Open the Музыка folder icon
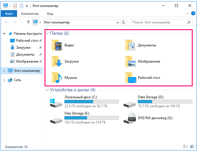Viewport: 197px width, 151px height. 57,78
